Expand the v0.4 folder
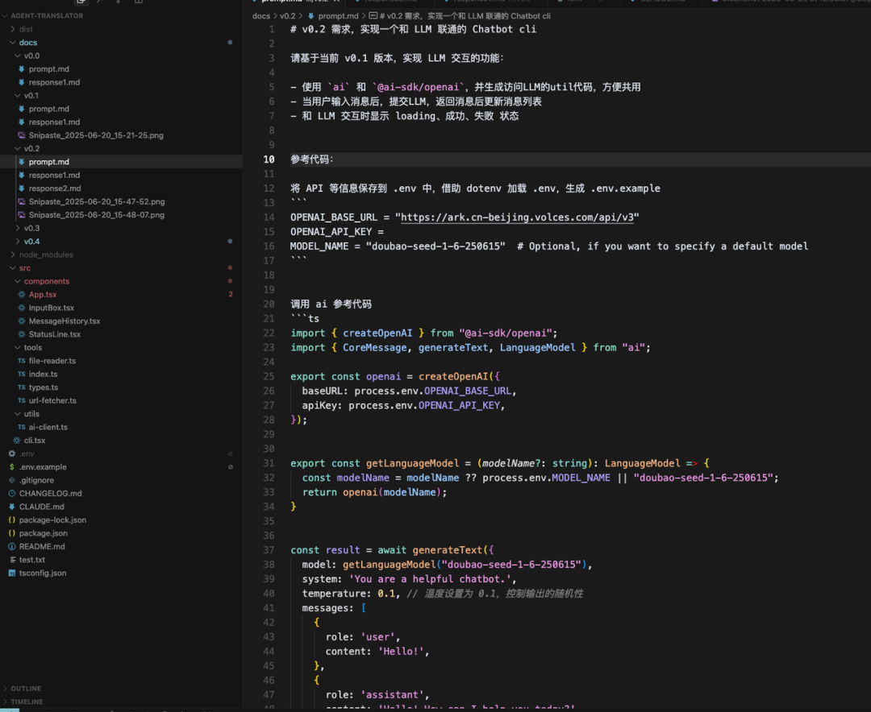 (x=17, y=242)
